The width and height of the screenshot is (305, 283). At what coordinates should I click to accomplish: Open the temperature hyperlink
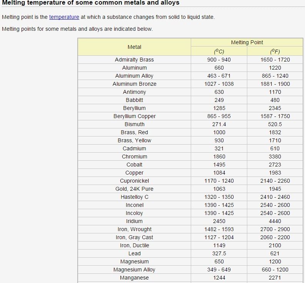point(64,17)
